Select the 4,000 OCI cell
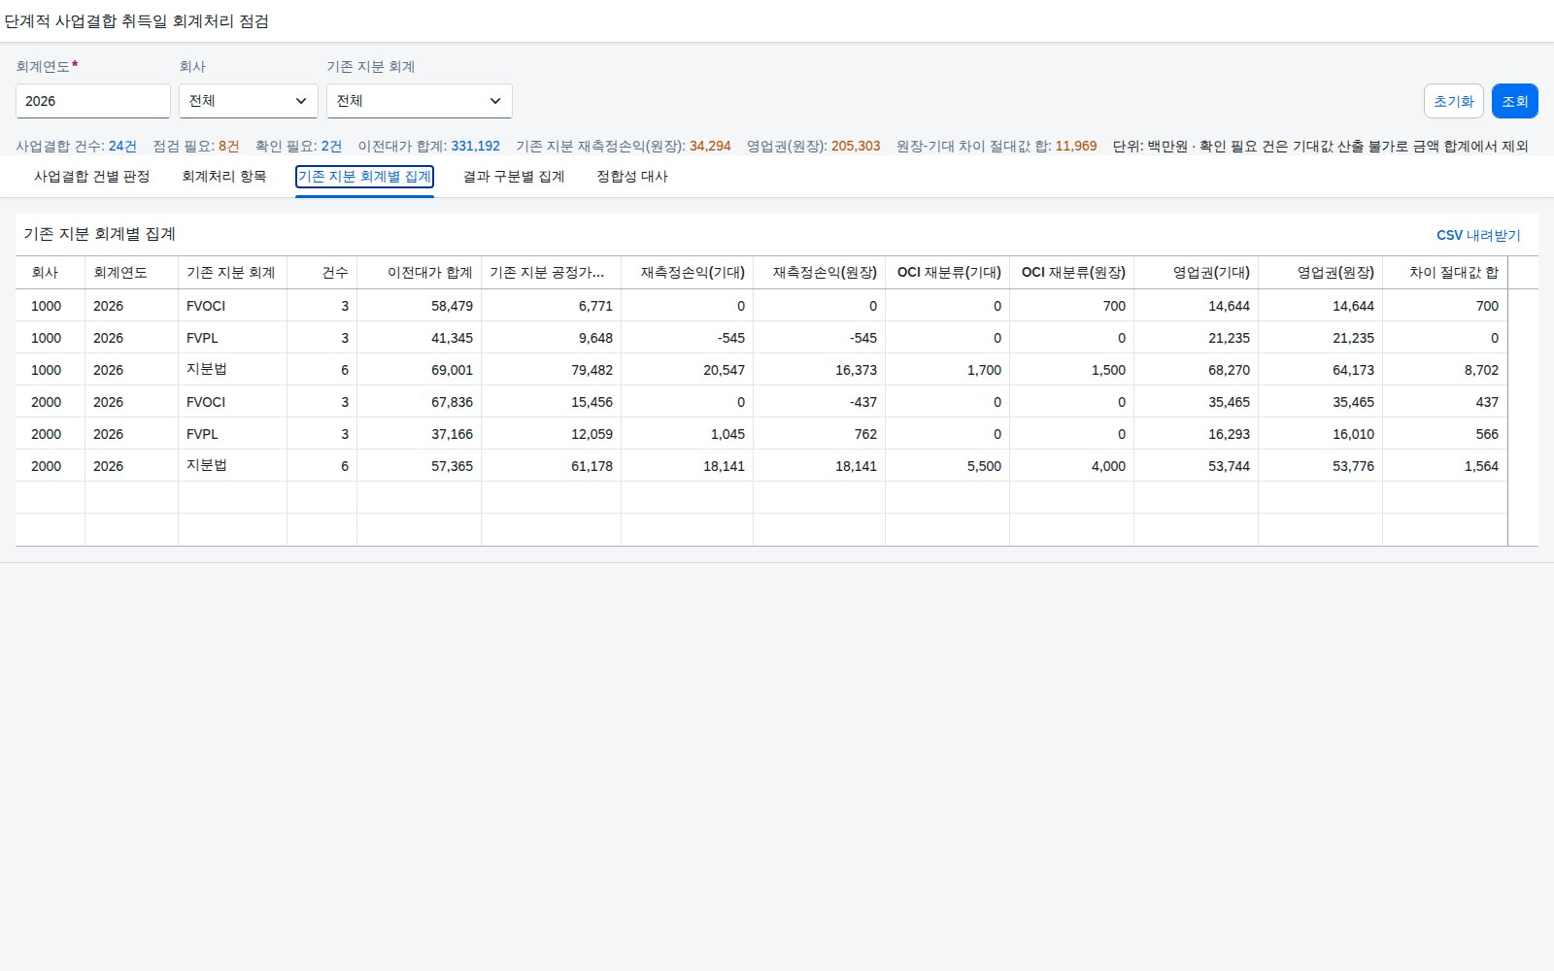The width and height of the screenshot is (1554, 971). tap(1072, 466)
